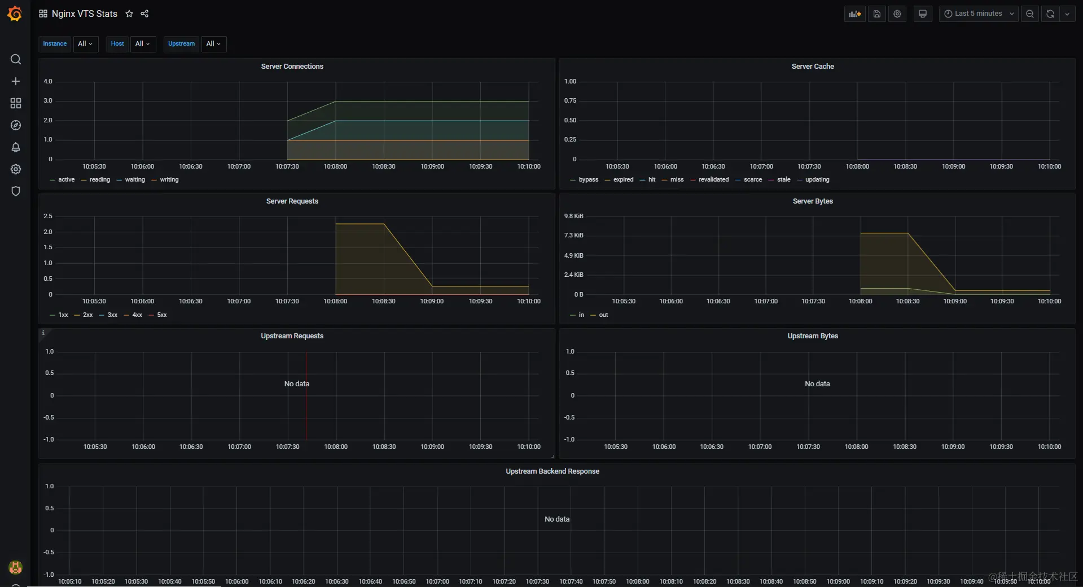Share the dashboard via share icon
Screen dimensions: 1083x587
pyautogui.click(x=144, y=14)
